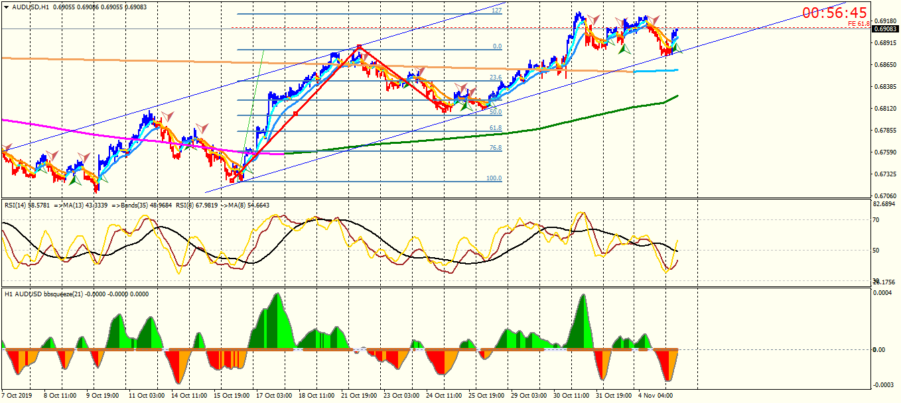
Task: Click the bbsqueeze zero-line value 0.00
Action: [880, 349]
